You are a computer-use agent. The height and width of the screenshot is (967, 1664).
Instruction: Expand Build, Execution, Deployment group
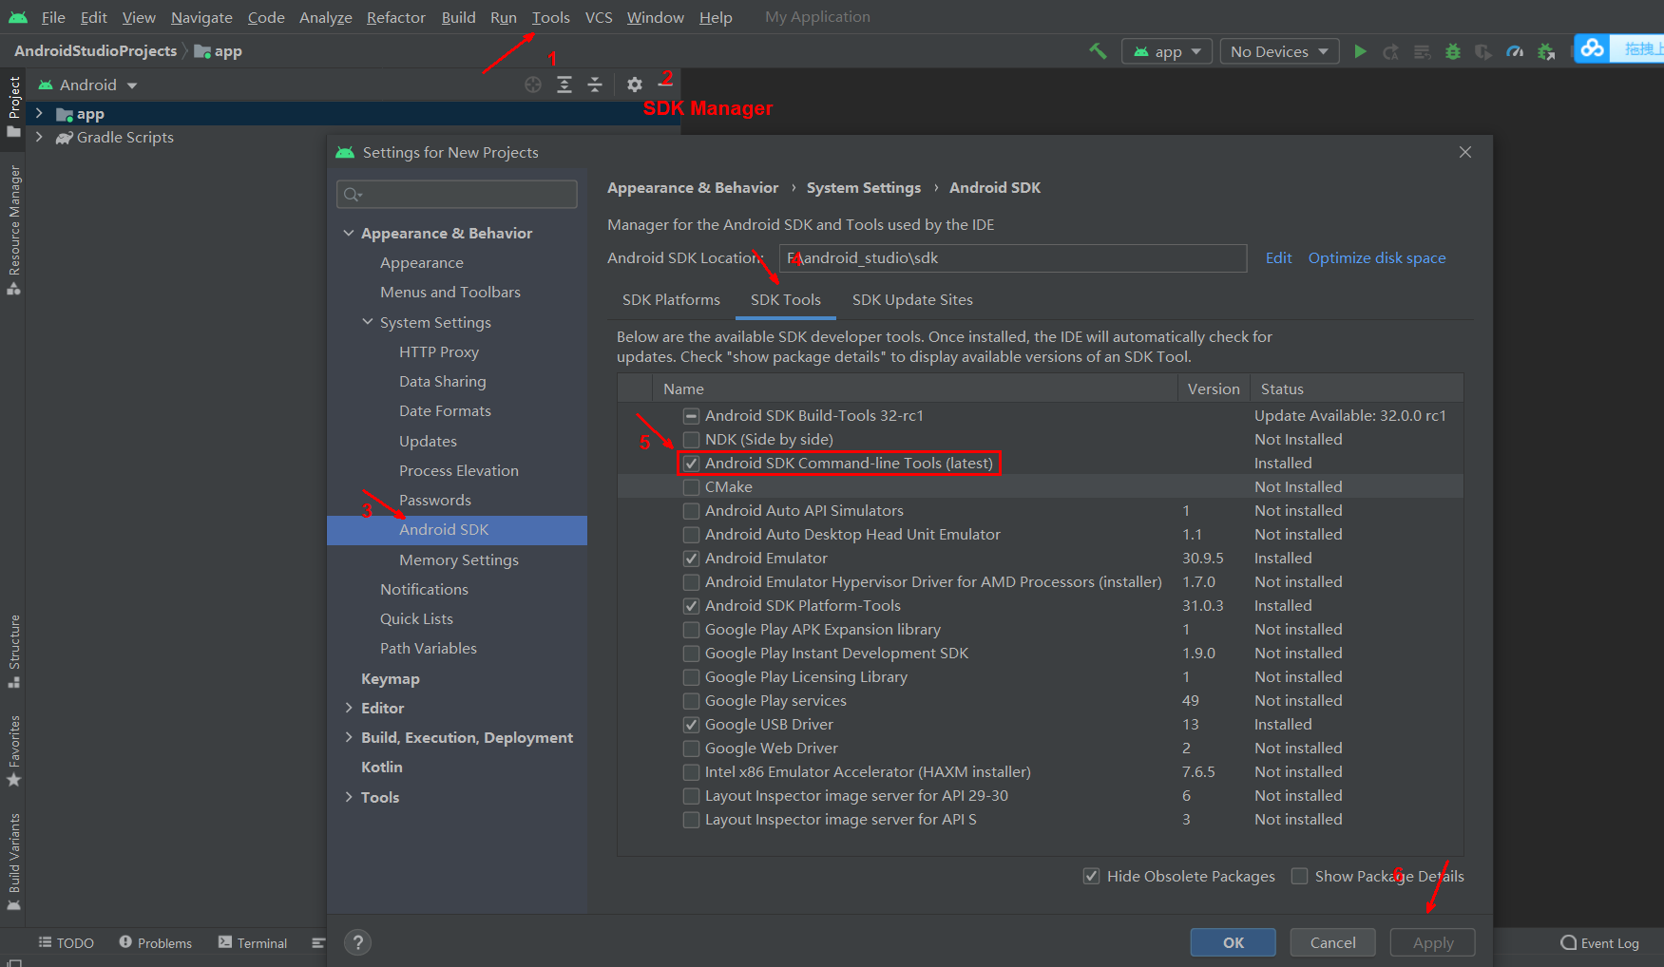tap(349, 738)
